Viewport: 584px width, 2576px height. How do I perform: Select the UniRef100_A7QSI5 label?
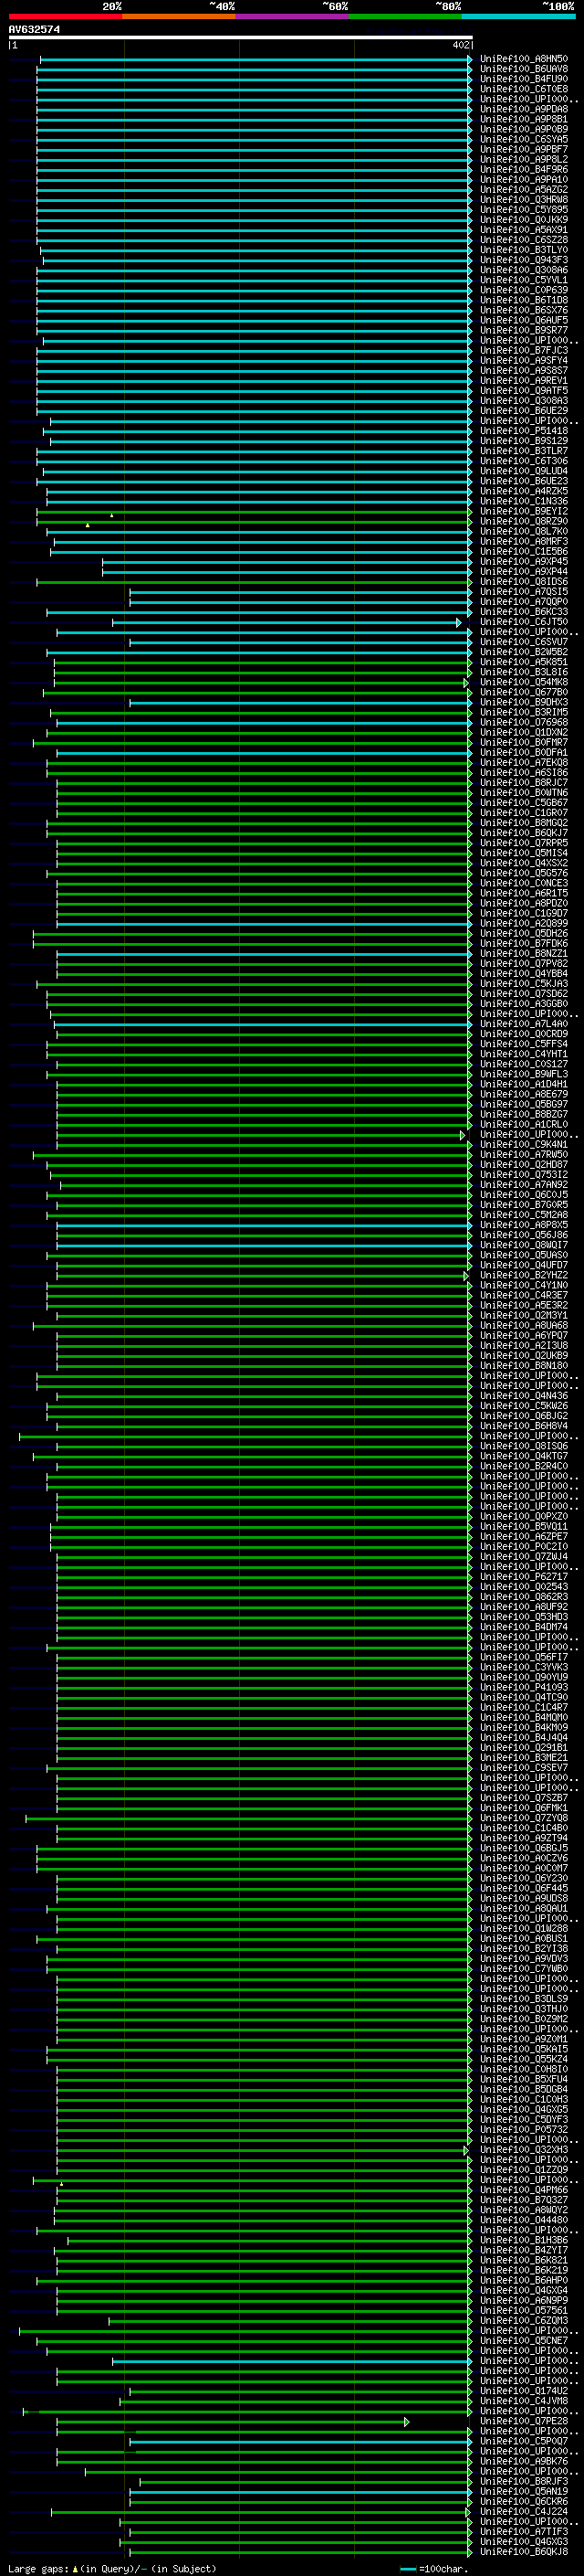point(524,592)
